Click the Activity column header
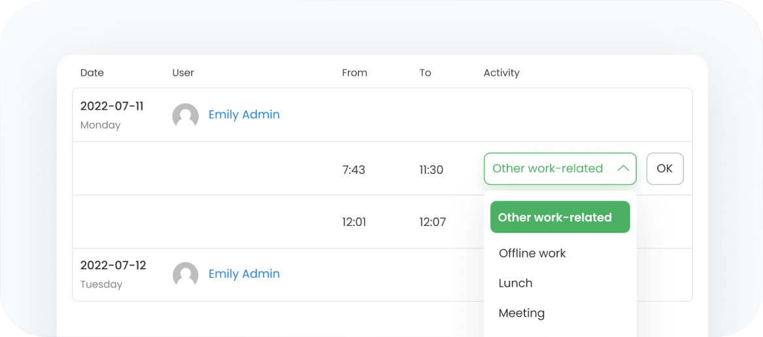 501,73
